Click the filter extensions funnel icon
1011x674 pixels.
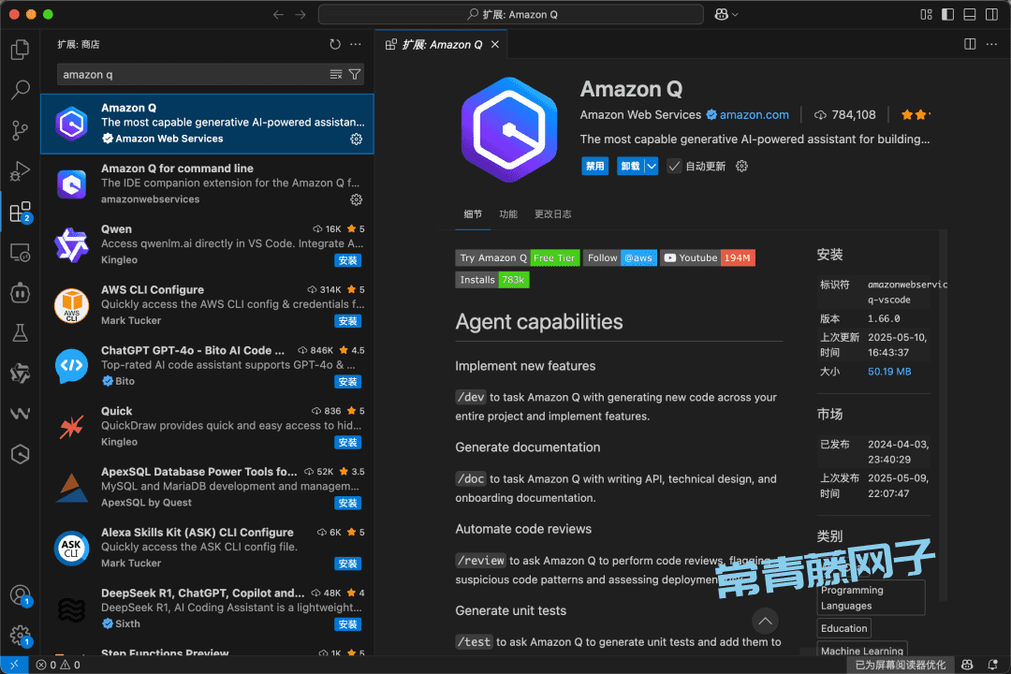pos(355,74)
